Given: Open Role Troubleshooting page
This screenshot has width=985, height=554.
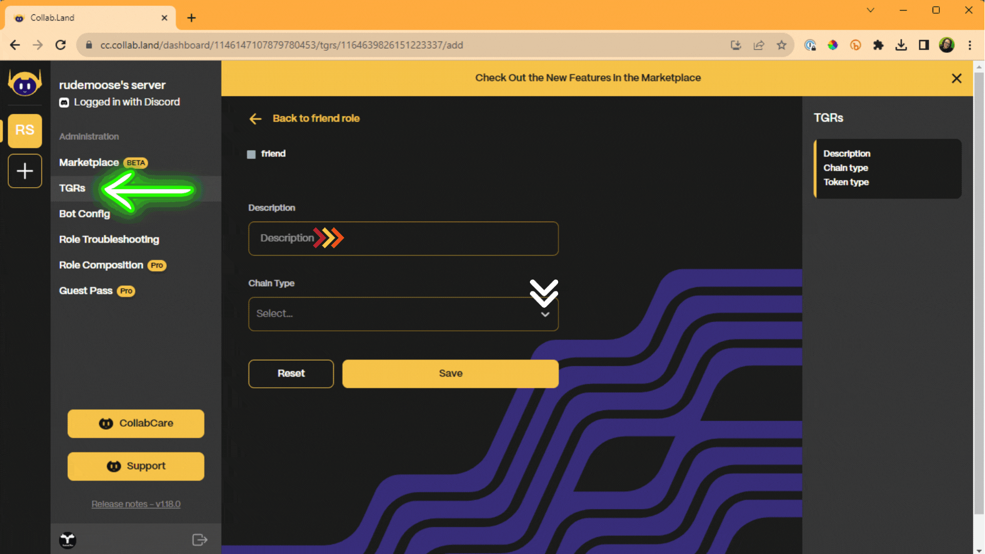Looking at the screenshot, I should (109, 240).
